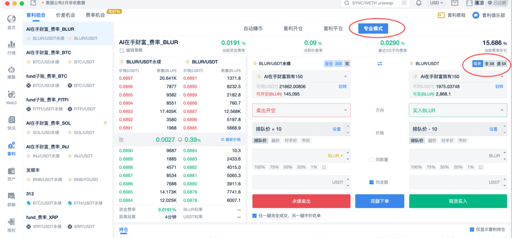Open the 套利 arbitrage sidebar icon
The width and height of the screenshot is (512, 238).
tap(11, 145)
